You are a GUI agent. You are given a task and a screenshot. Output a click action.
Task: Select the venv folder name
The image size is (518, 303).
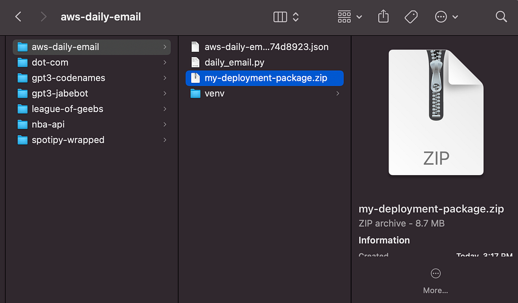(x=214, y=93)
